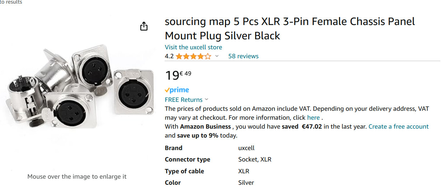Viewport: 441px width, 189px height.
Task: Click the "here" VAT information link
Action: point(313,118)
